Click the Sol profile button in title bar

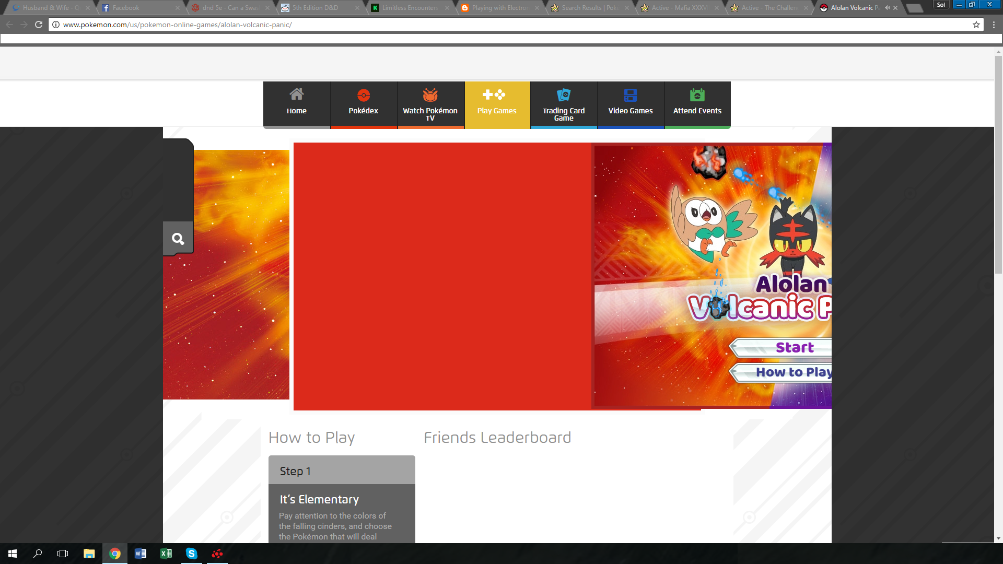(941, 5)
